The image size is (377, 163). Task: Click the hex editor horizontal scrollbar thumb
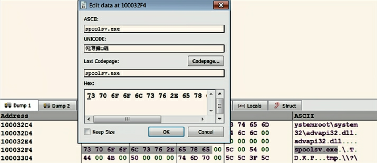(127, 119)
